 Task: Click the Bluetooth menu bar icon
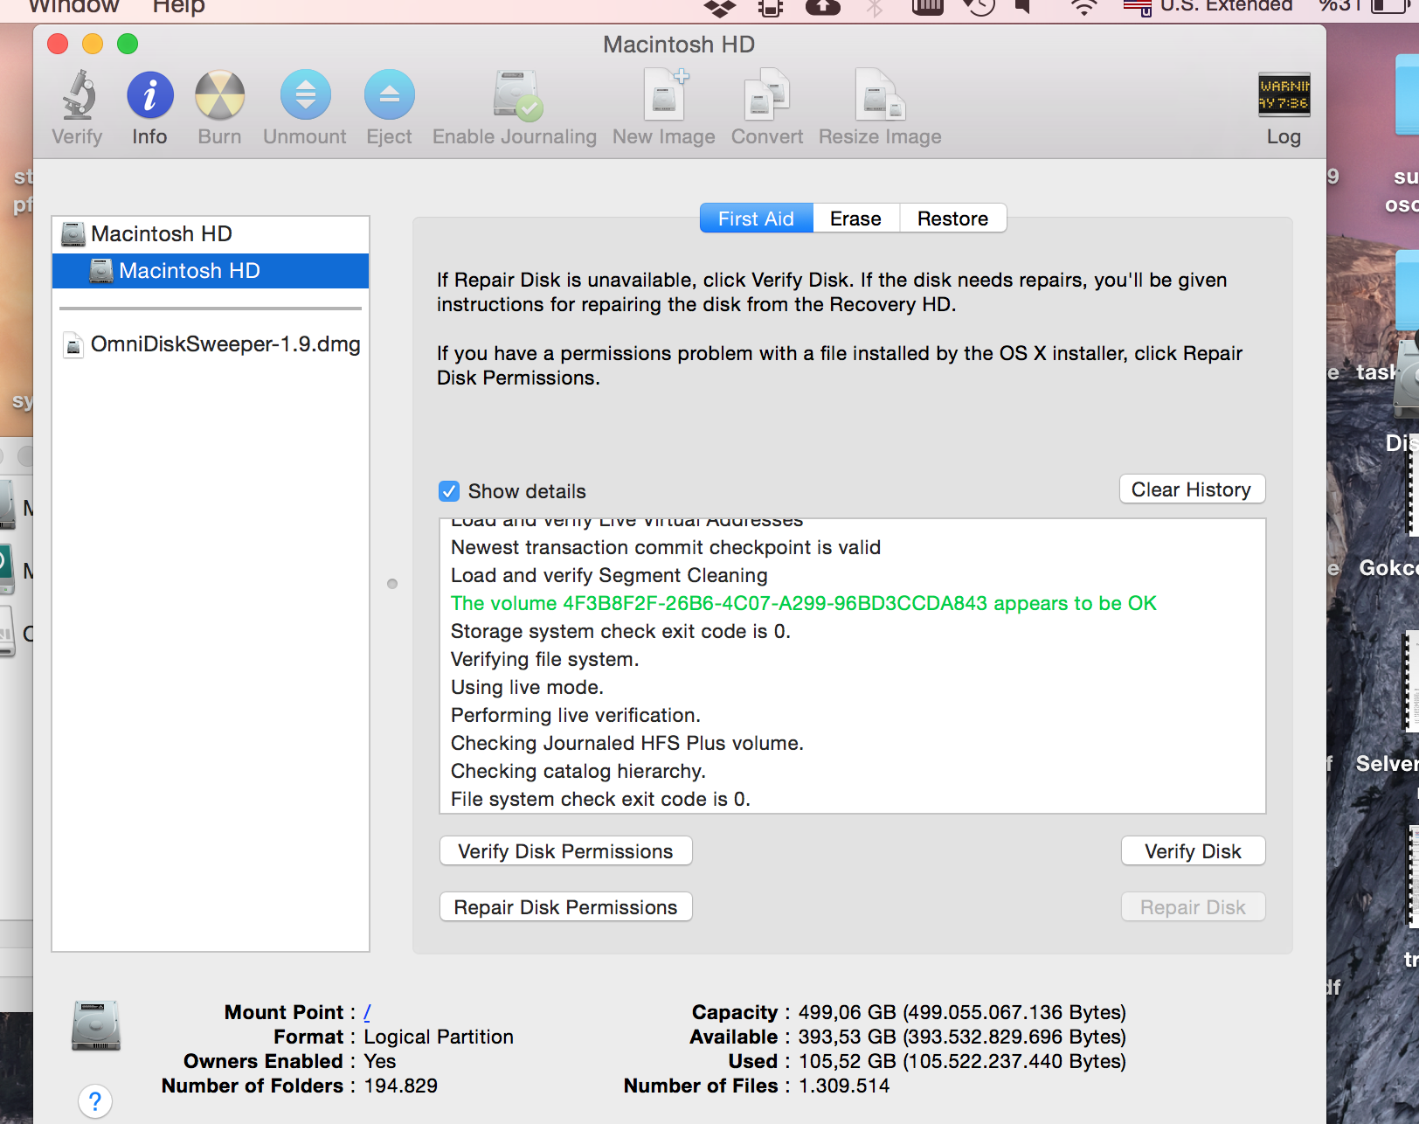pyautogui.click(x=875, y=8)
